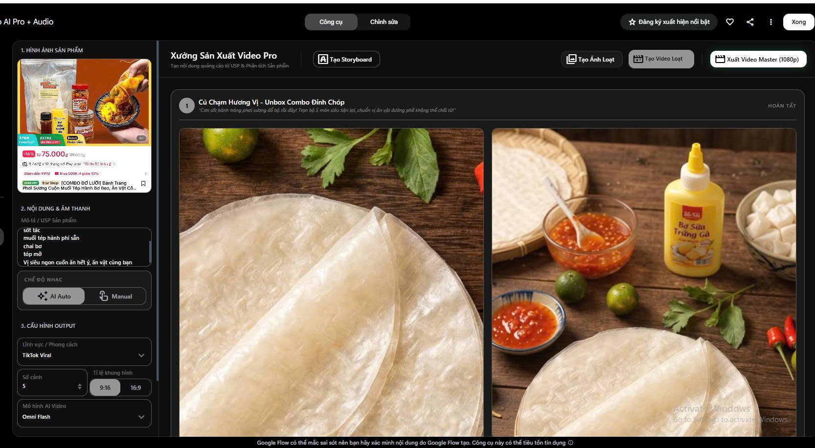Select Manual music mode
Viewport: 815px width, 448px height.
tap(116, 296)
